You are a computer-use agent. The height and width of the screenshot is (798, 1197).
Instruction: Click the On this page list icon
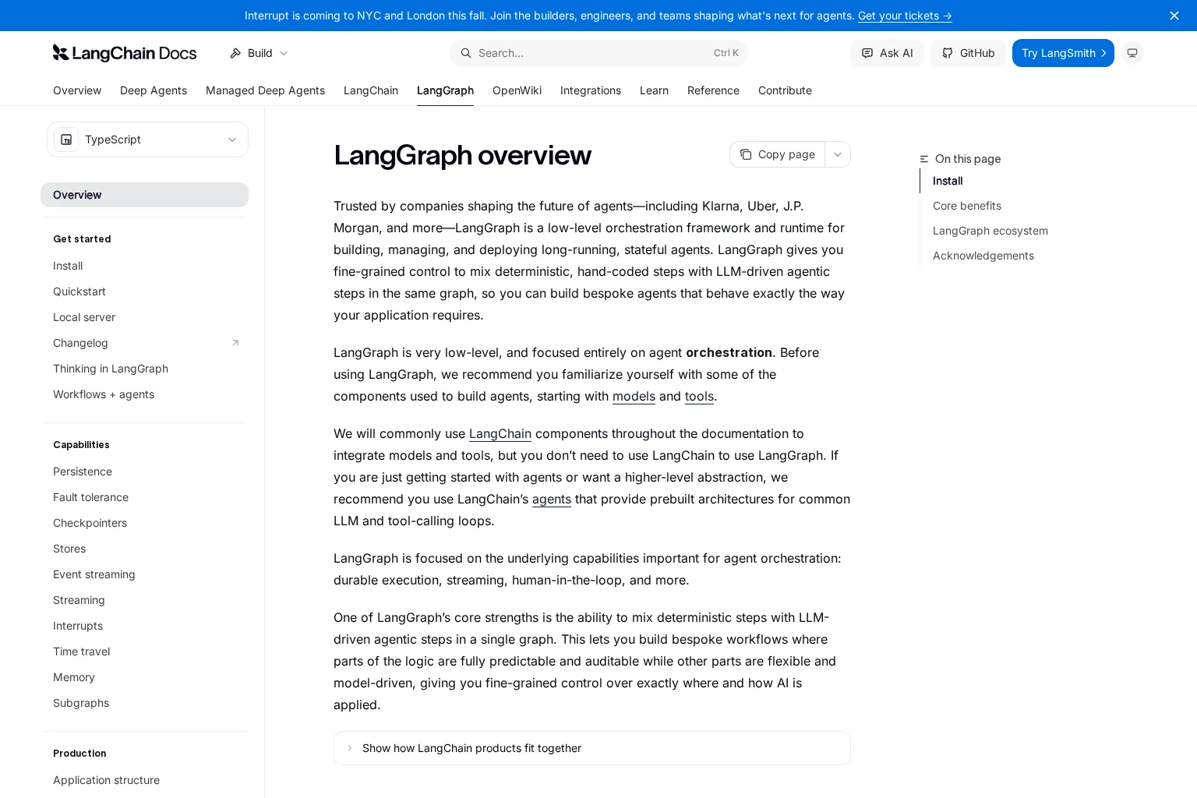(x=924, y=159)
